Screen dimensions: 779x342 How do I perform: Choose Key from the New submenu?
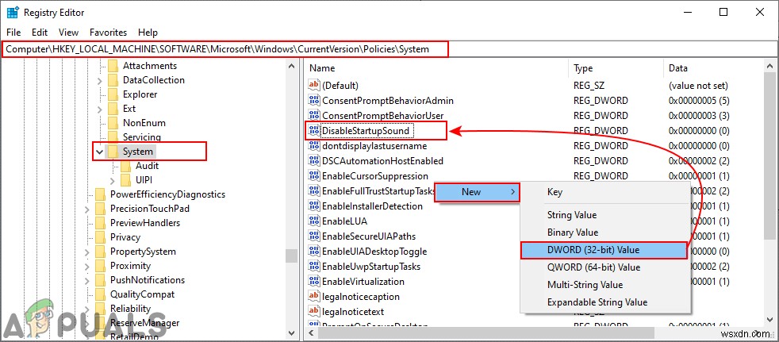605,192
